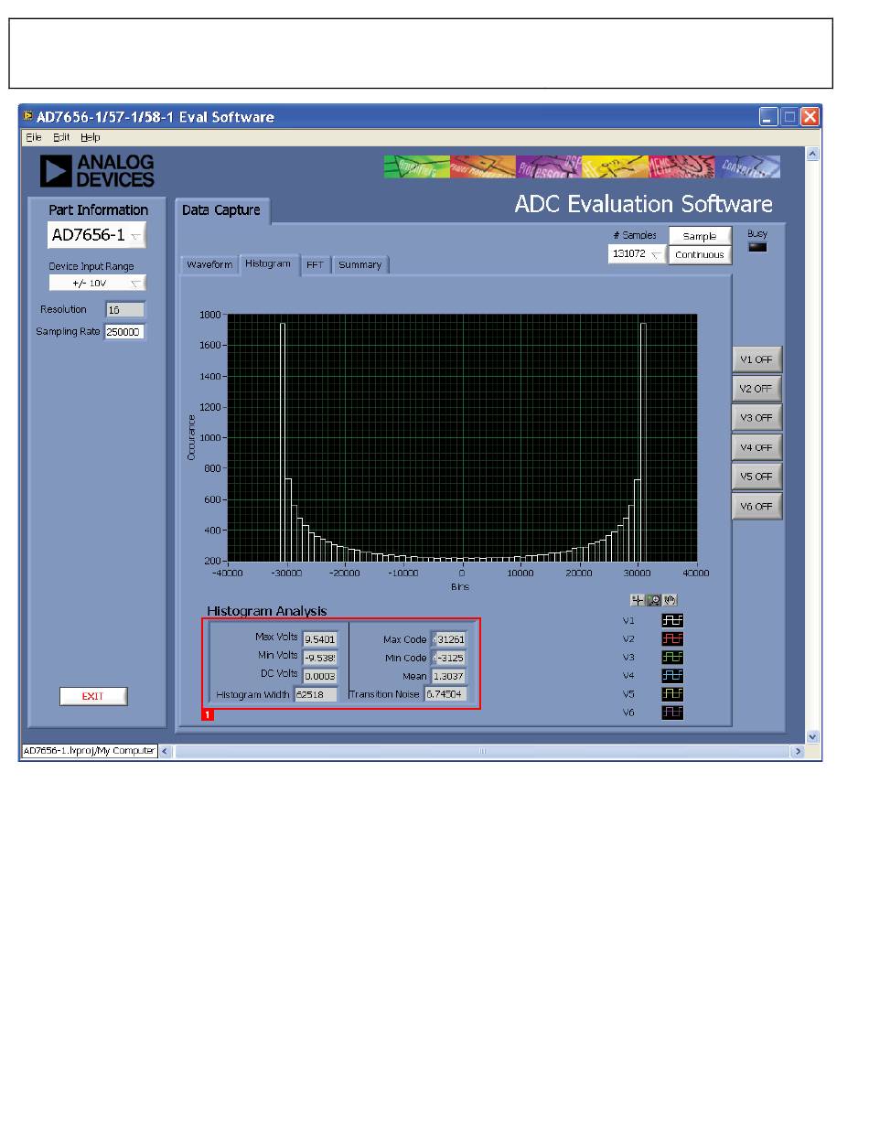This screenshot has height=1147, width=869.
Task: Click the ADC Evaluation Software title text
Action: point(643,204)
